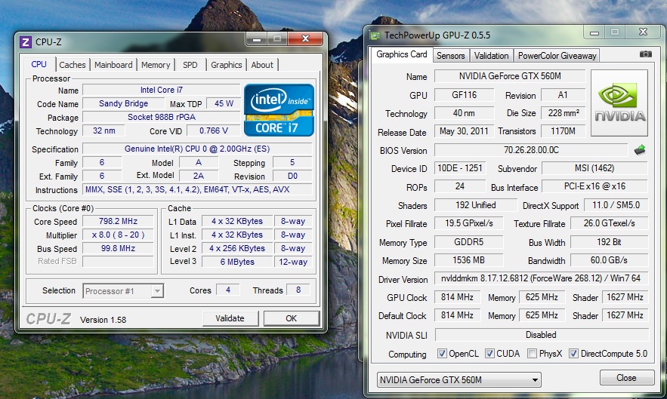Click the Shaders value 192 Unified
Screen dimensions: 667x399
(476, 205)
